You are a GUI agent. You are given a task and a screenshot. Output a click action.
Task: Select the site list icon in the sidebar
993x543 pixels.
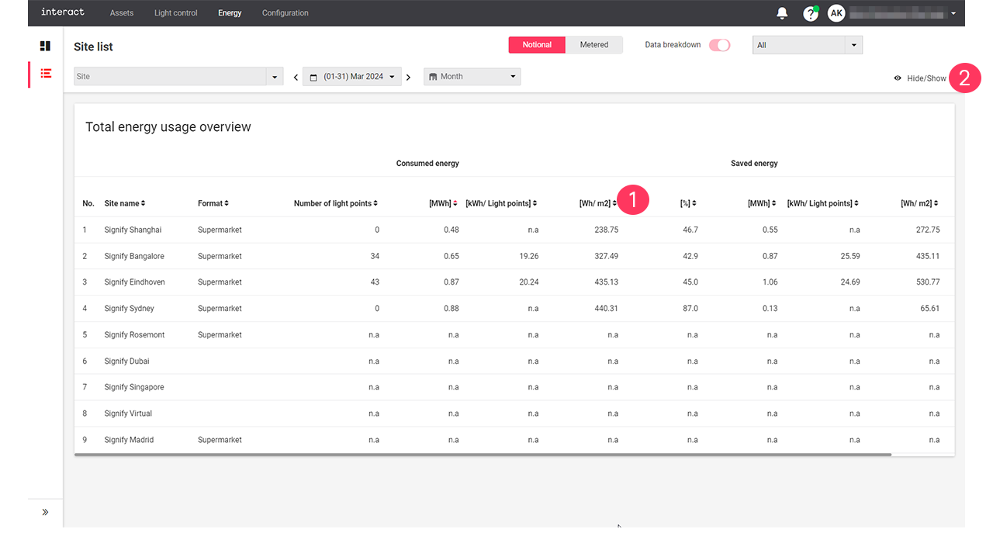(45, 73)
